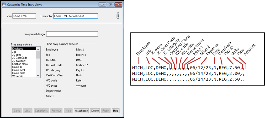Click Department in selected columns
This screenshot has width=265, height=118.
pyautogui.click(x=54, y=91)
